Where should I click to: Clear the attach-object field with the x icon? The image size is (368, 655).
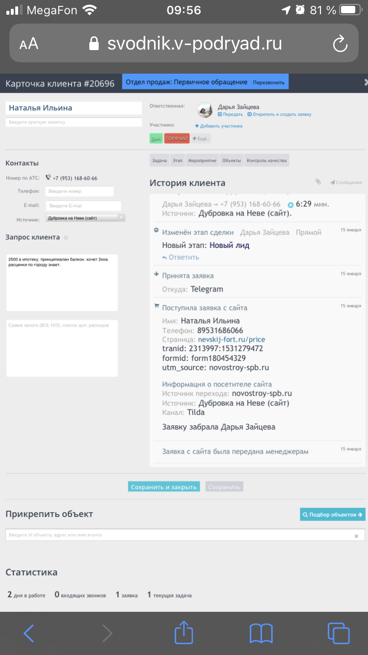coord(357,536)
